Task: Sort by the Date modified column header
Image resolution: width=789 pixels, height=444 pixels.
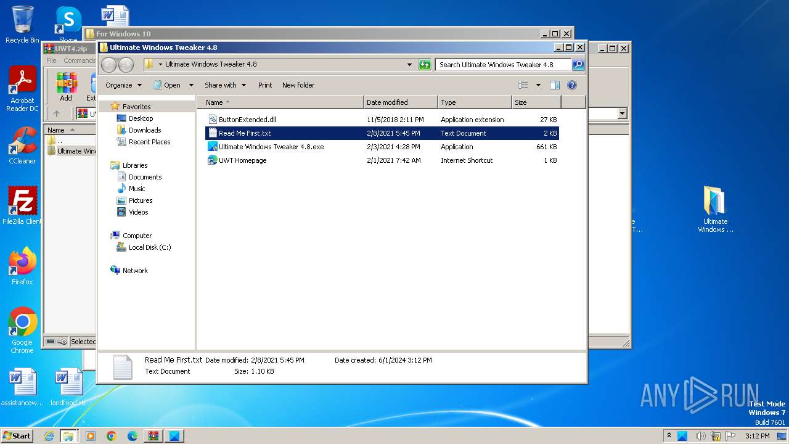Action: [x=401, y=102]
